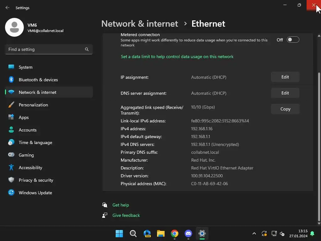
Task: Click the Find a setting search box
Action: tap(46, 49)
